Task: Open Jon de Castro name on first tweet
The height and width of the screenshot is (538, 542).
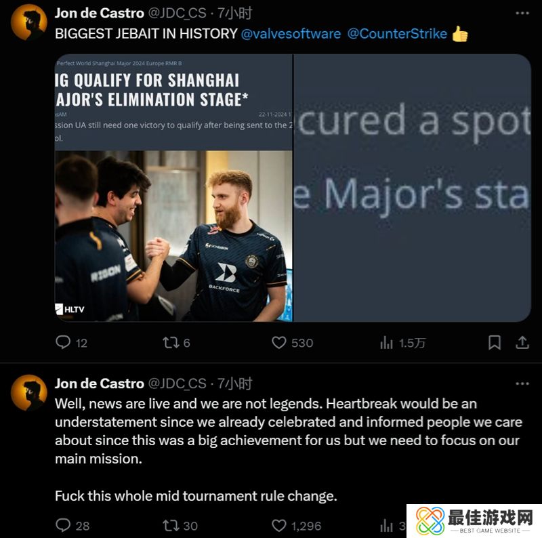Action: coord(99,13)
